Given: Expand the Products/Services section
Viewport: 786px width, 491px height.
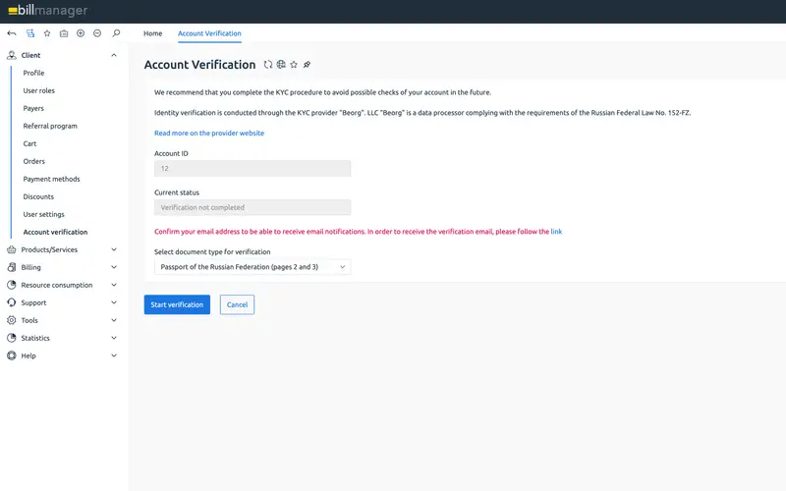Looking at the screenshot, I should point(114,249).
